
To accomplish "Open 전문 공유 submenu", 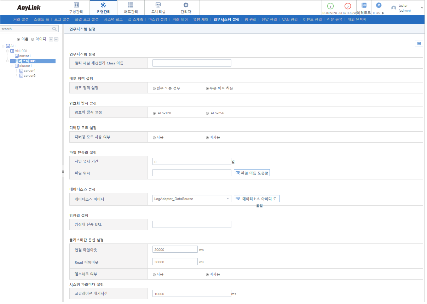I will point(335,19).
